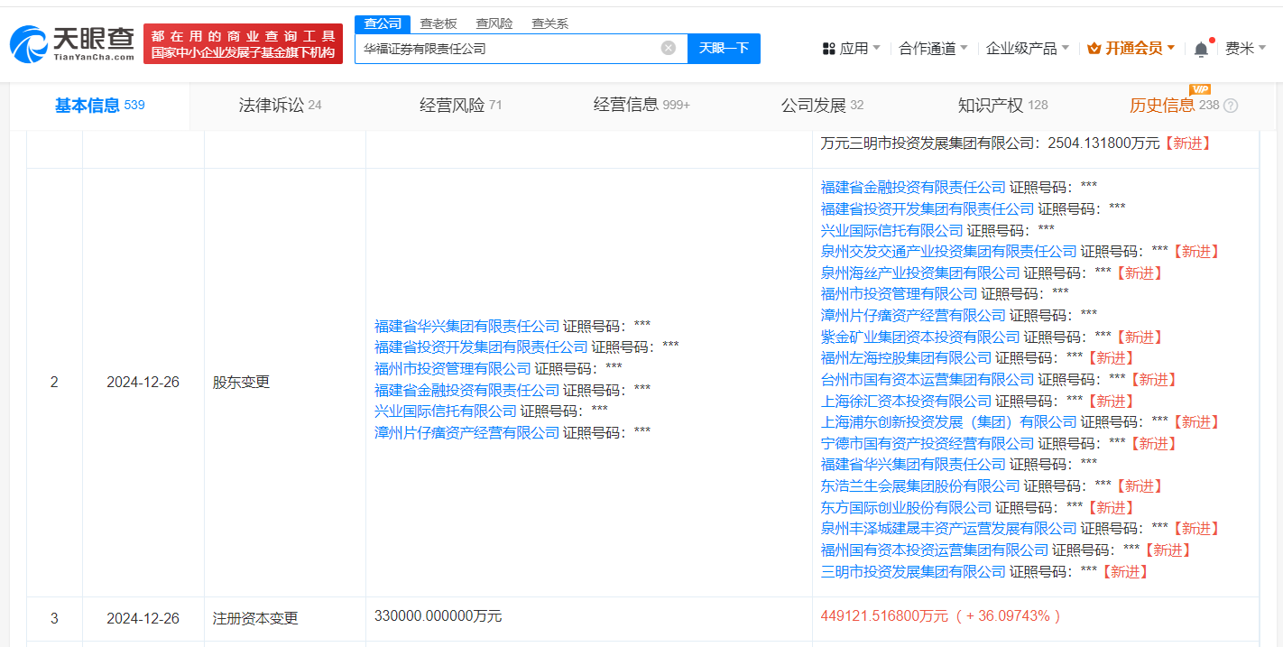This screenshot has width=1283, height=647.
Task: Open 紫金矿业集团资本投资有限公司 link
Action: [x=920, y=337]
